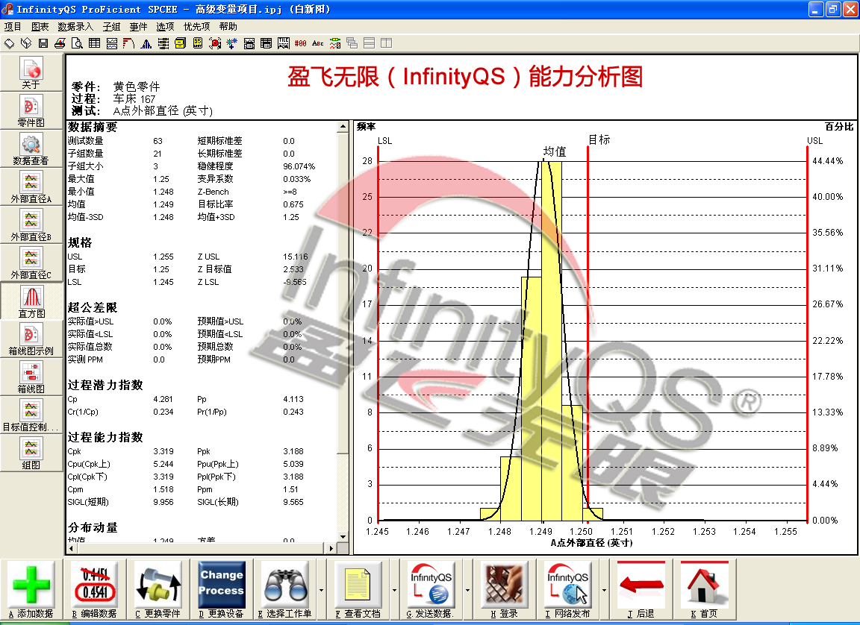Click the 添加数据 green plus button
This screenshot has width=860, height=625.
[31, 589]
